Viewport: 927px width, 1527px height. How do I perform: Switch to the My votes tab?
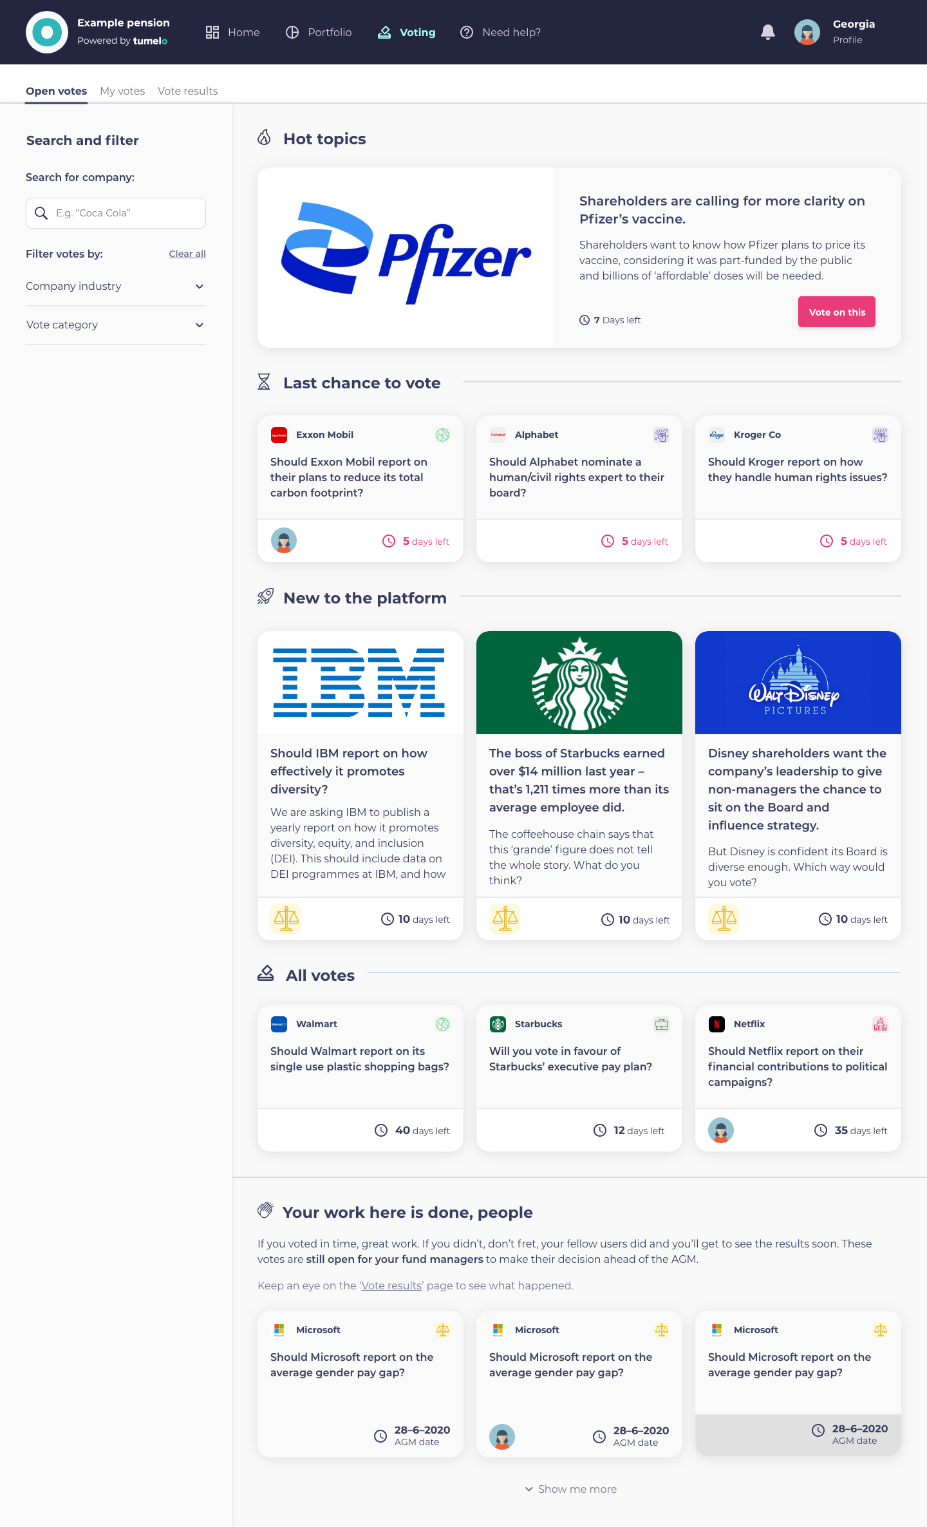122,91
